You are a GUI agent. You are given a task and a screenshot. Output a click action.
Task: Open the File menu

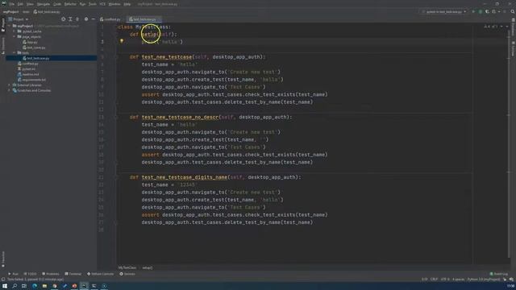12,4
